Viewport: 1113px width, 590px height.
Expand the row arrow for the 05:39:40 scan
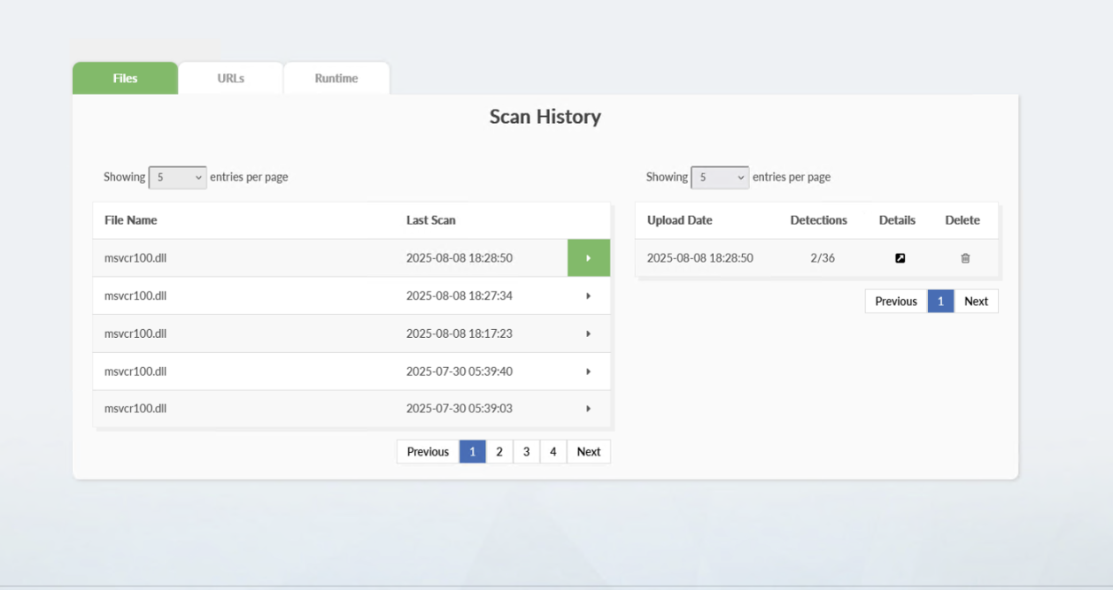[x=589, y=372]
